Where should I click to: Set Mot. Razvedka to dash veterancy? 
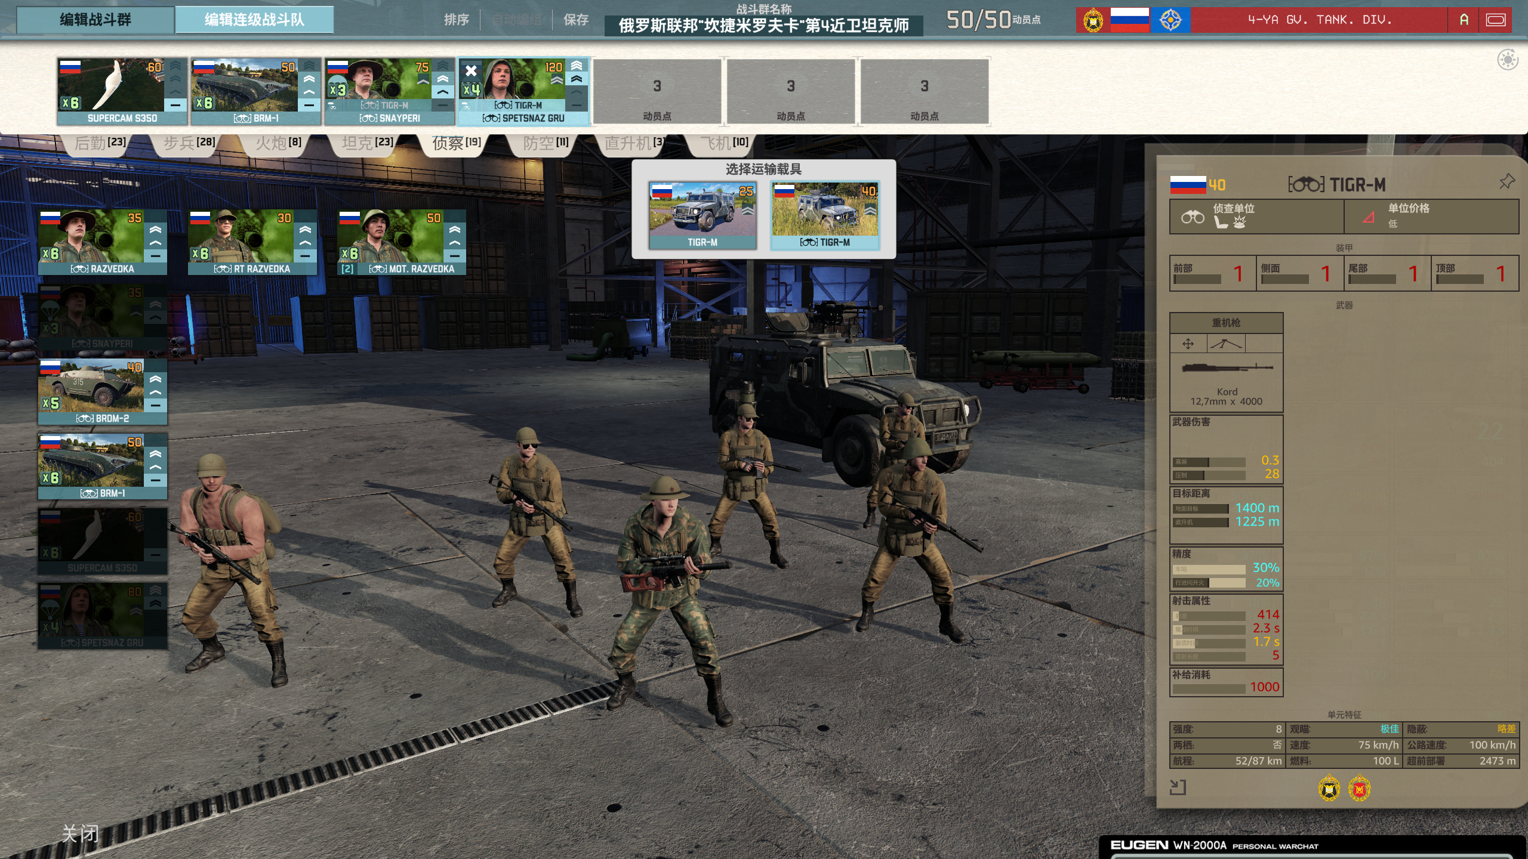(x=454, y=256)
